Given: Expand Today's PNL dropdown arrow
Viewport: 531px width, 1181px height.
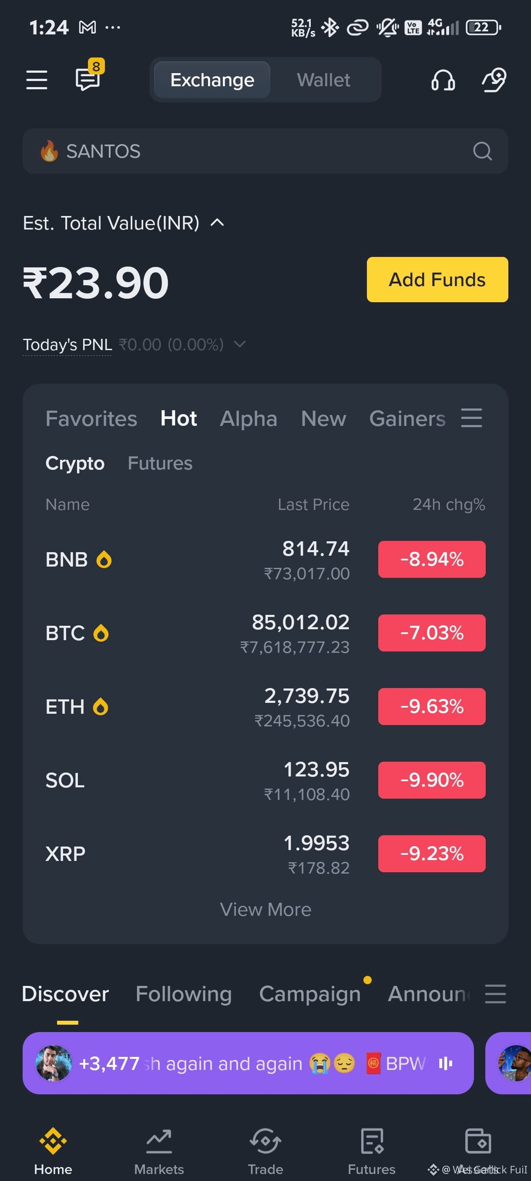Looking at the screenshot, I should click(240, 344).
